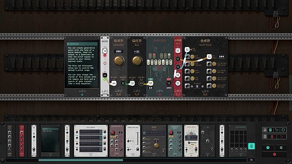This screenshot has width=292, height=164.
Task: Pick the Sample and Hold module thumbnail
Action: point(133,141)
